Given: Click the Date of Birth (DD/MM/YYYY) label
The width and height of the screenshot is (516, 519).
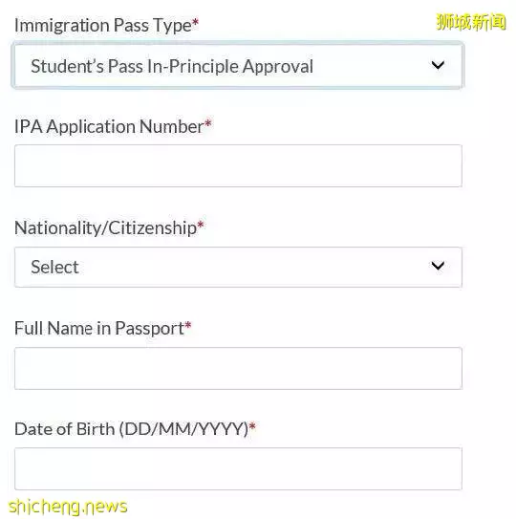Looking at the screenshot, I should point(132,429).
